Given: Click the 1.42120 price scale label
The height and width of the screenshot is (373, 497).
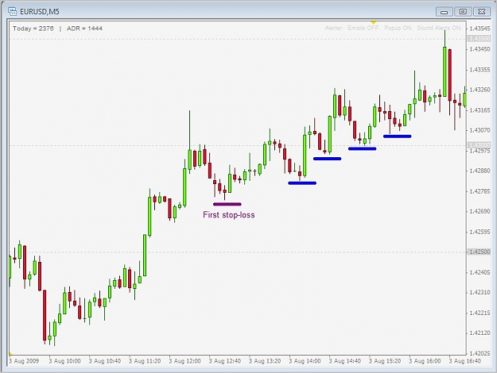Looking at the screenshot, I should pyautogui.click(x=480, y=333).
